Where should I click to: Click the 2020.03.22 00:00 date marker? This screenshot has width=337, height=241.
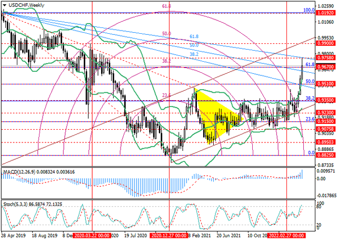coord(92,235)
